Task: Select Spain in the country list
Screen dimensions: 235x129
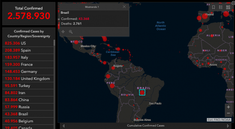Action: 28,50
